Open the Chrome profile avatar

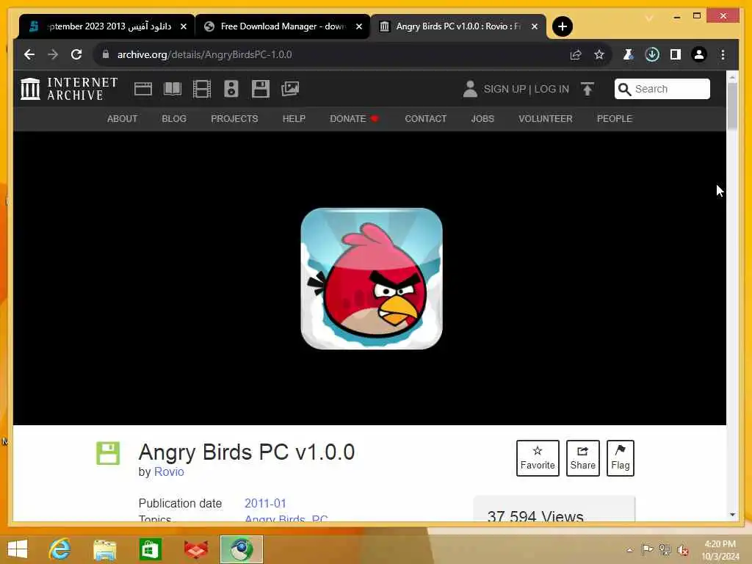click(699, 54)
